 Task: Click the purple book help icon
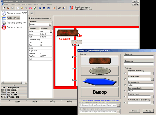click(x=59, y=8)
